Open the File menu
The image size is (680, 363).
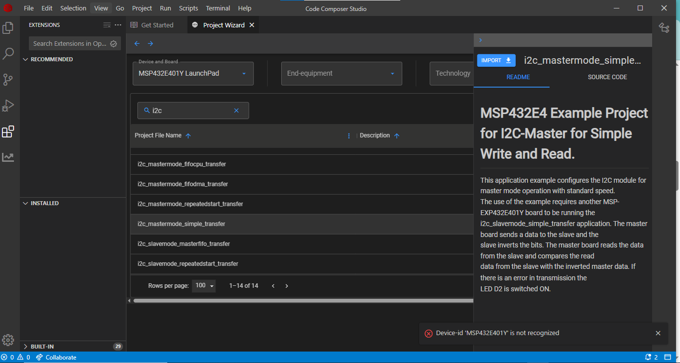[29, 8]
